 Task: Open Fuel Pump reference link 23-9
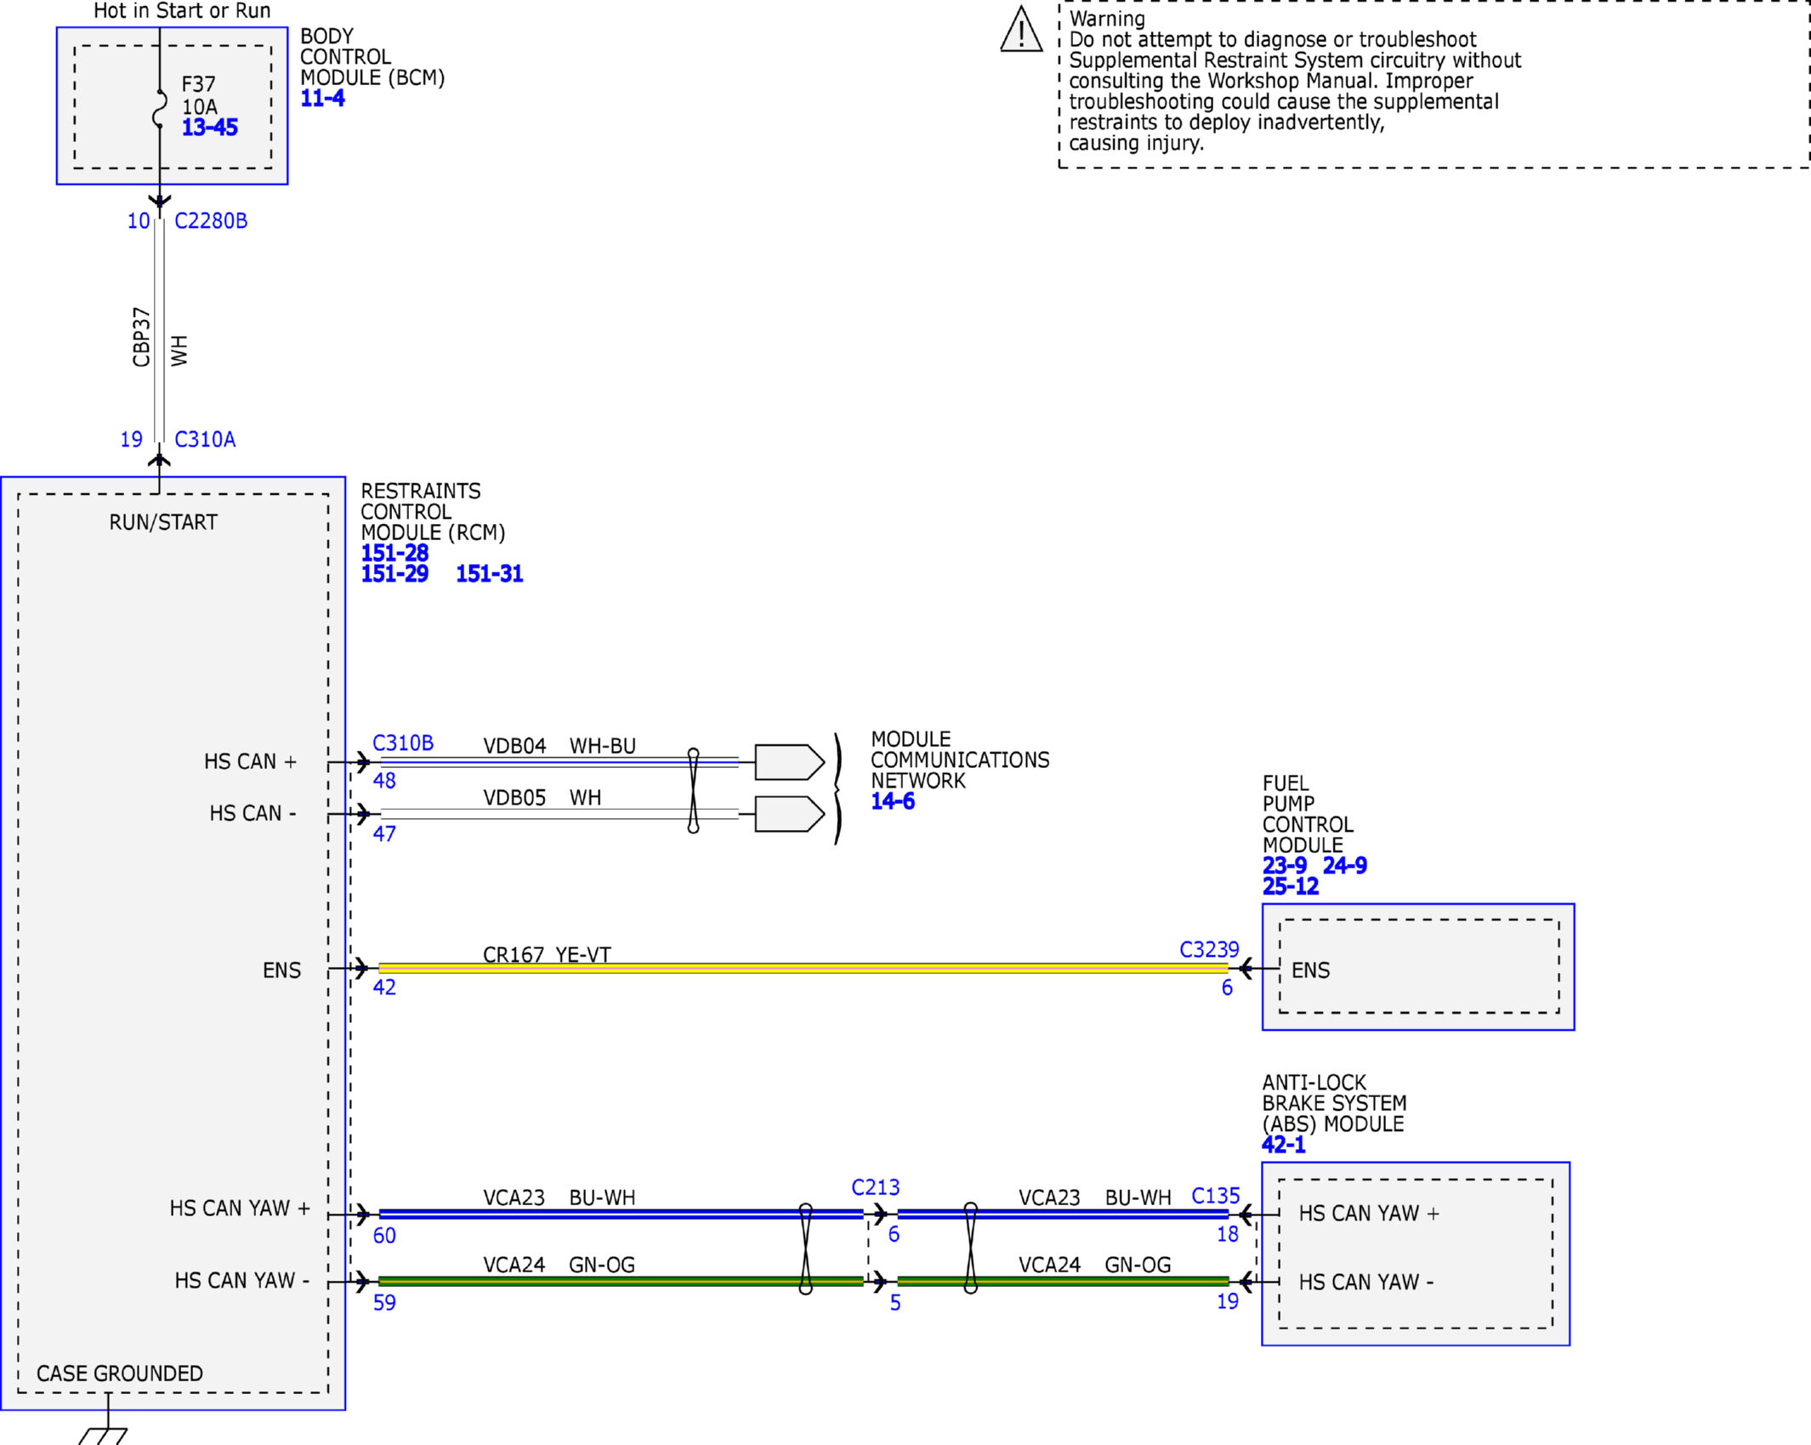pyautogui.click(x=1285, y=866)
